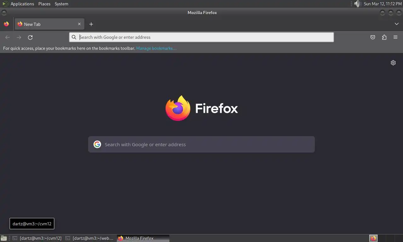Click the MATE logo icon on the top panel

pyautogui.click(x=5, y=4)
